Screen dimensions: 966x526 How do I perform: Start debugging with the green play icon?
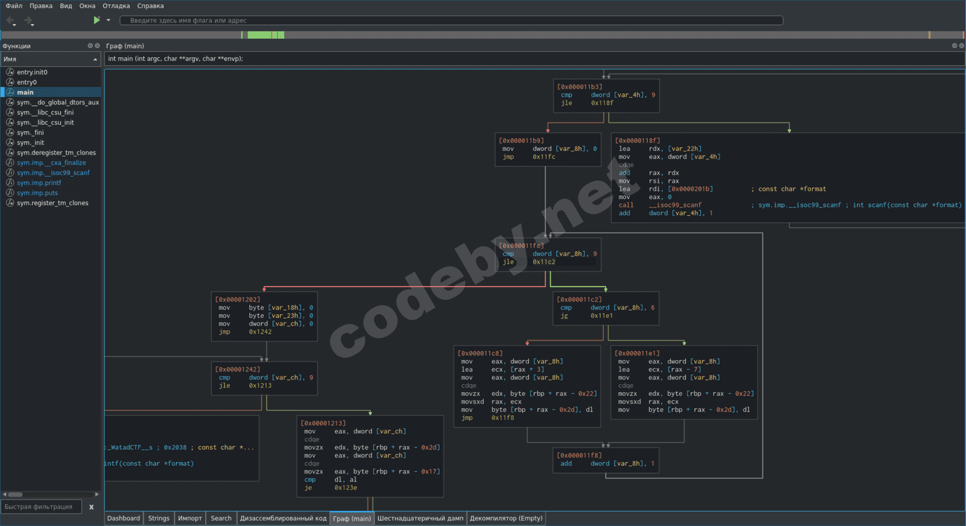[x=97, y=20]
